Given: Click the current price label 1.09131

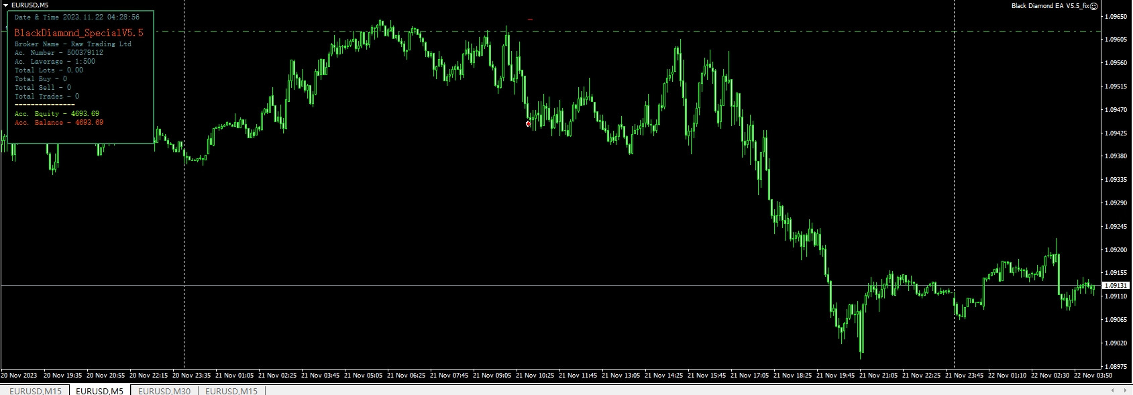Looking at the screenshot, I should 1116,286.
